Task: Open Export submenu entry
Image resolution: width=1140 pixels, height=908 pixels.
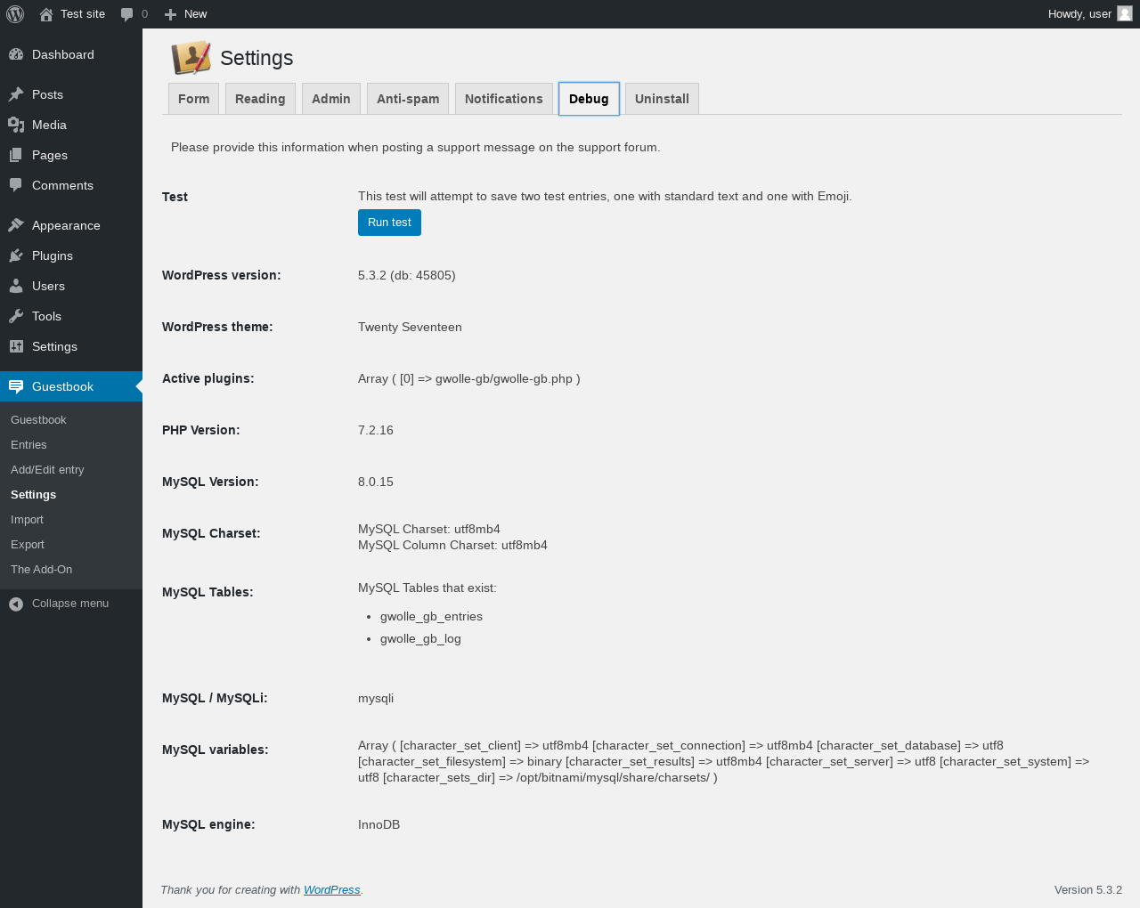Action: point(71,545)
